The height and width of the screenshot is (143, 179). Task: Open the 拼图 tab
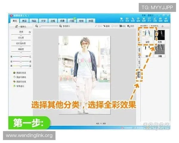coord(91,21)
